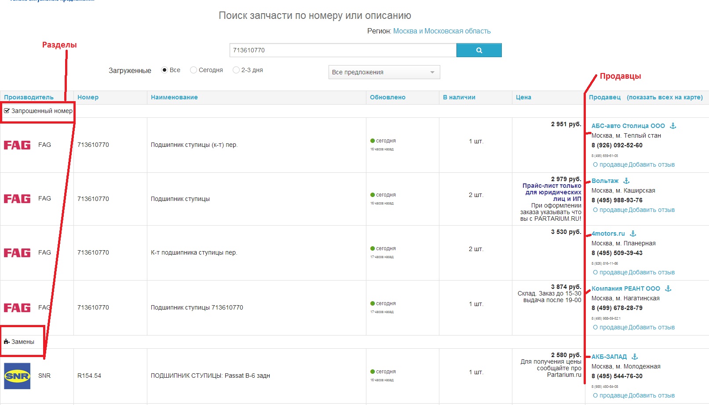The width and height of the screenshot is (709, 405).
Task: Click part name Подшипник ступицы 713610770
Action: (x=197, y=307)
